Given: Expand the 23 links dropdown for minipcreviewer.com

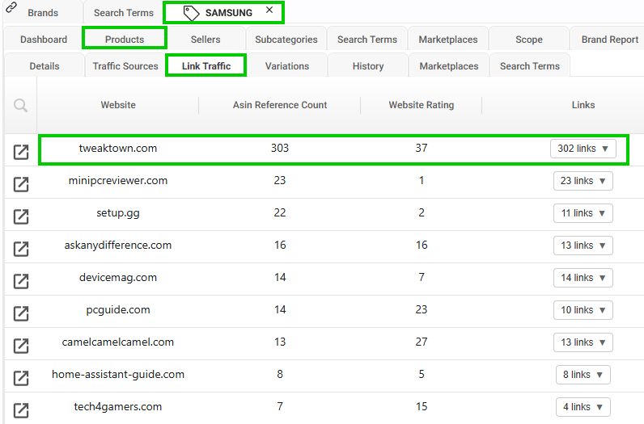Looking at the screenshot, I should [x=583, y=181].
